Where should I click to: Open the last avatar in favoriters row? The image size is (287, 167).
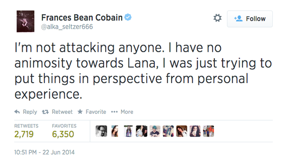click(208, 131)
